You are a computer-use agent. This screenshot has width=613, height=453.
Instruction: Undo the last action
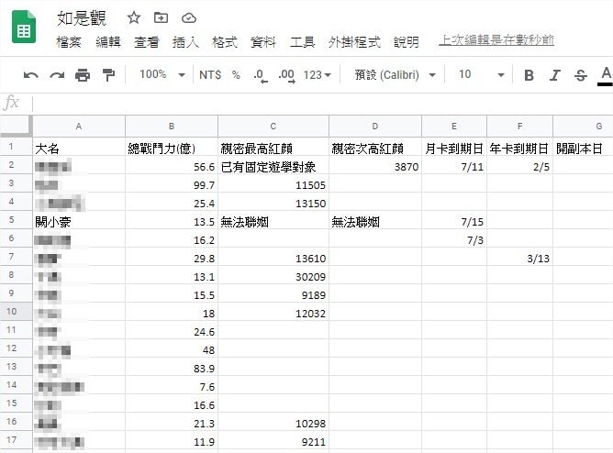tap(31, 75)
